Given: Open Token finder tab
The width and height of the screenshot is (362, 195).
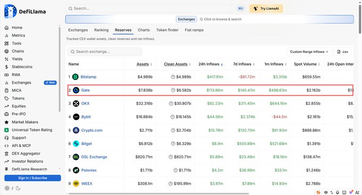Looking at the screenshot, I should click(167, 30).
